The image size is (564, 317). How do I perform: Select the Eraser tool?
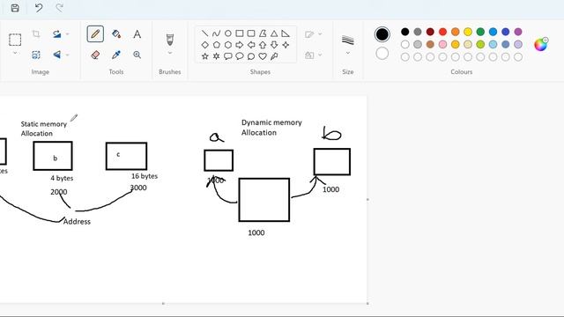pyautogui.click(x=95, y=55)
